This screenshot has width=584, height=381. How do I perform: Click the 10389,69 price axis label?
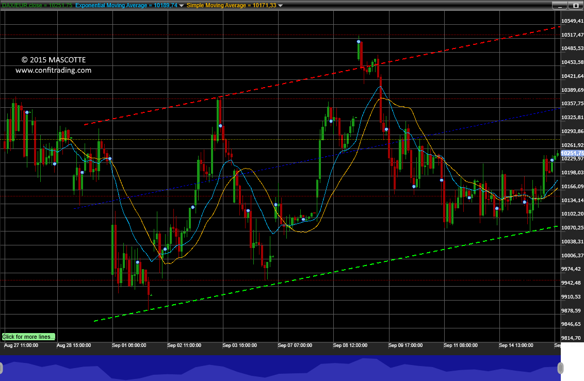tap(573, 90)
